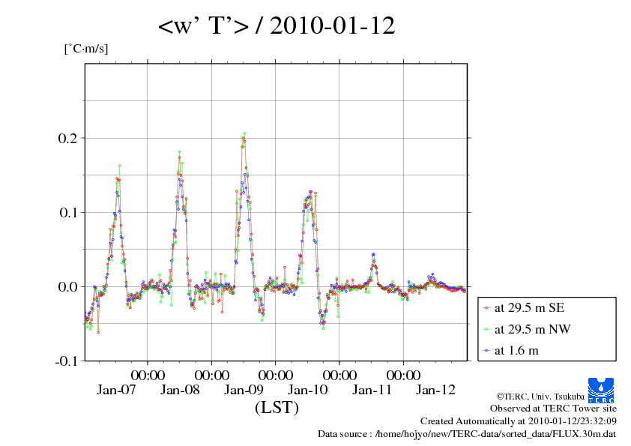Click the 0.1 y-axis tick label
The image size is (631, 446).
(67, 212)
